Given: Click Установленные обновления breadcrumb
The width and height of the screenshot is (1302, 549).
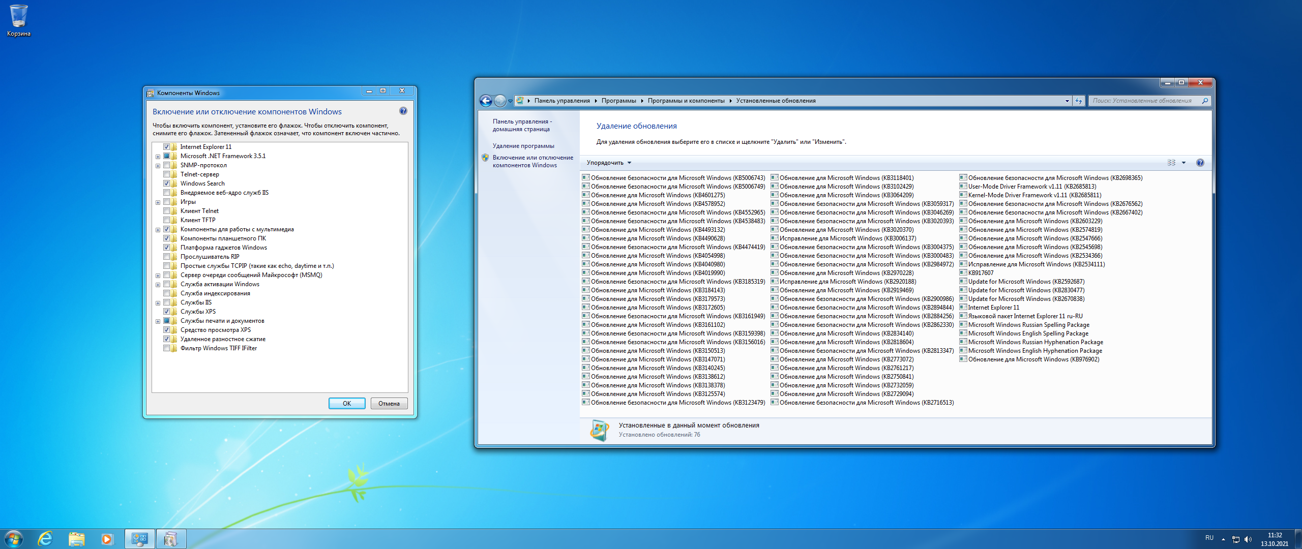Looking at the screenshot, I should 776,101.
